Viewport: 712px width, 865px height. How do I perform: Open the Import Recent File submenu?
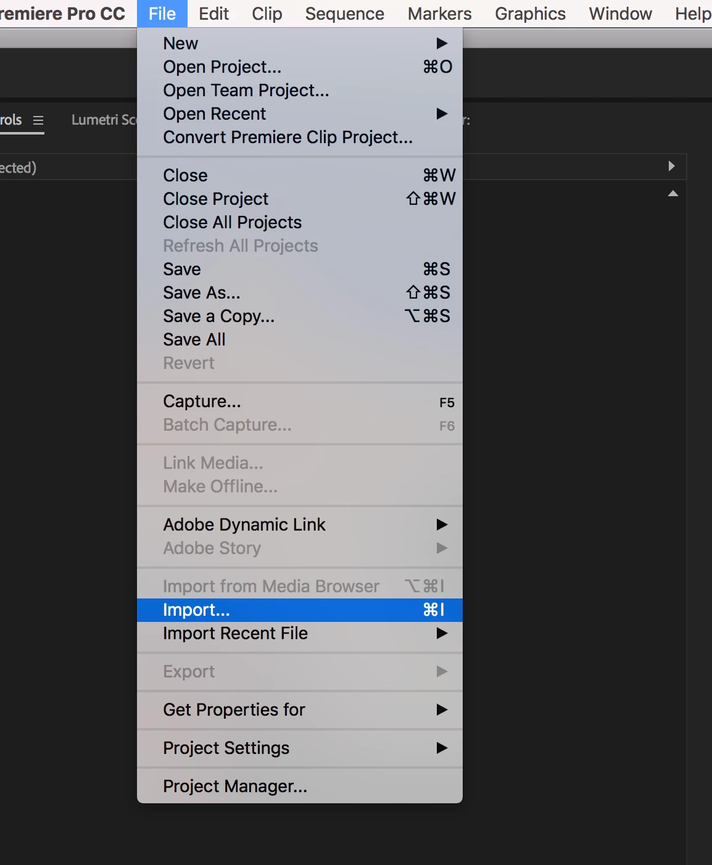point(235,633)
